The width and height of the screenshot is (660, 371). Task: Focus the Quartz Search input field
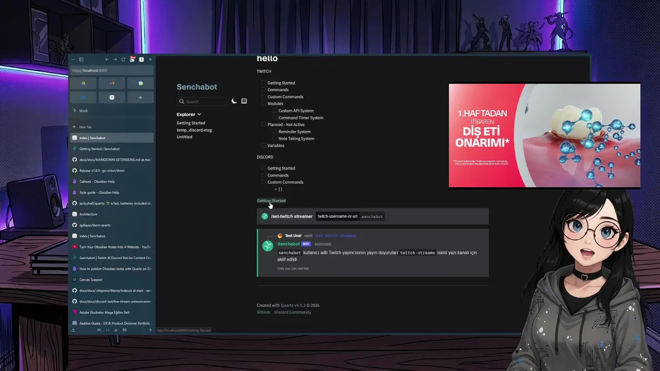click(202, 102)
